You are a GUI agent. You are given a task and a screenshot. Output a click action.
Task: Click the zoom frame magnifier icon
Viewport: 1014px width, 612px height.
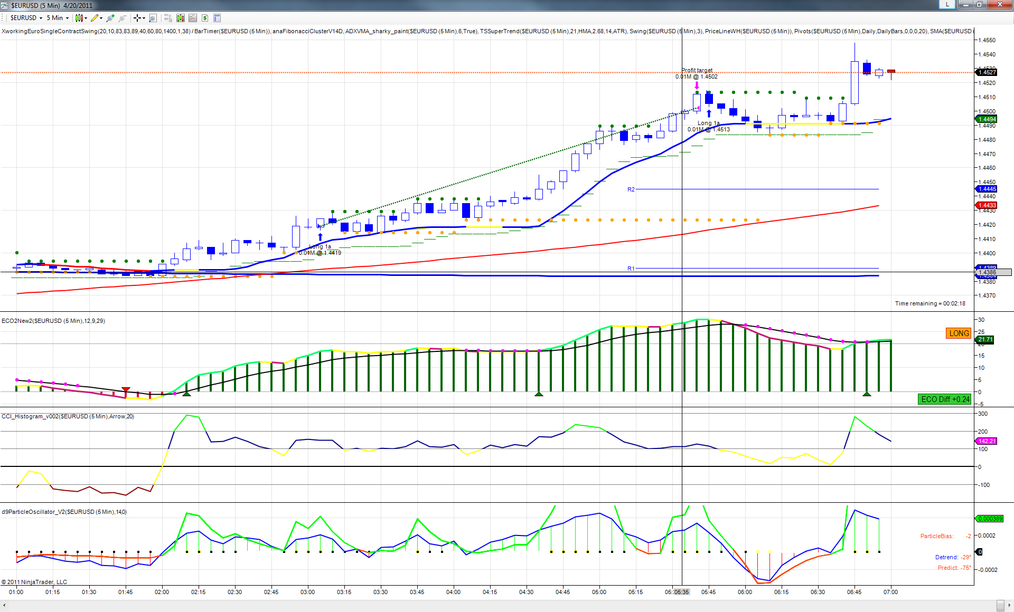click(153, 18)
